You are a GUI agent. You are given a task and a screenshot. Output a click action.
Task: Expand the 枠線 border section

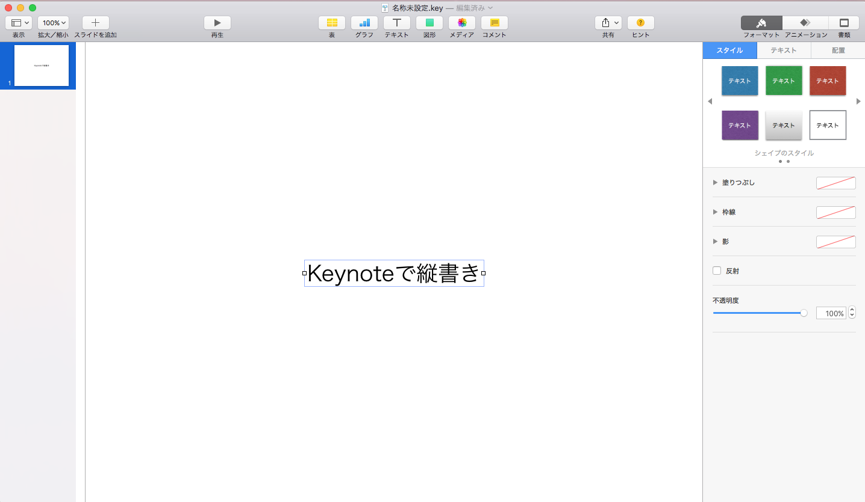(716, 212)
